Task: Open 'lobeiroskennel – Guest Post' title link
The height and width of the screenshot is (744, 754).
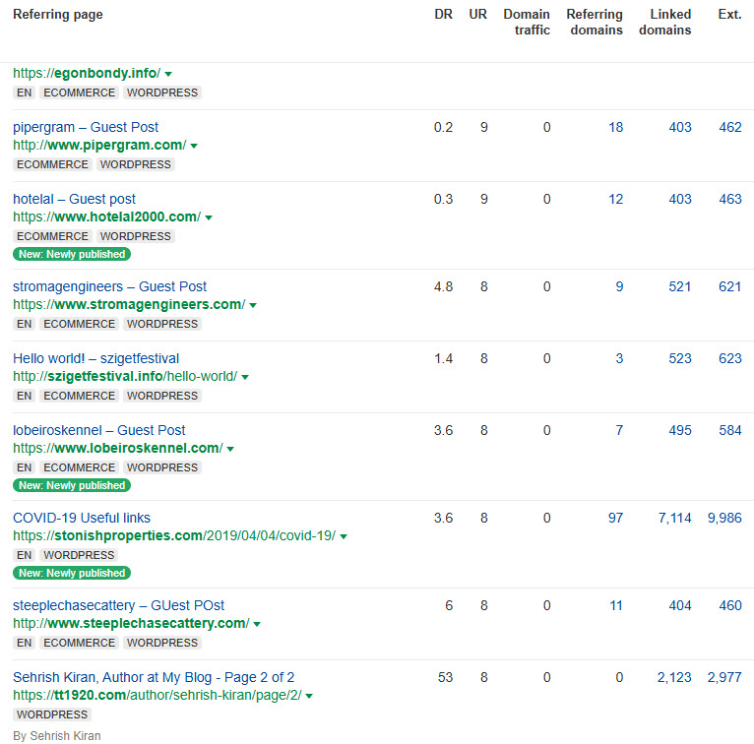Action: point(99,430)
